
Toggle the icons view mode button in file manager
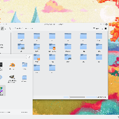[x=2, y=29]
